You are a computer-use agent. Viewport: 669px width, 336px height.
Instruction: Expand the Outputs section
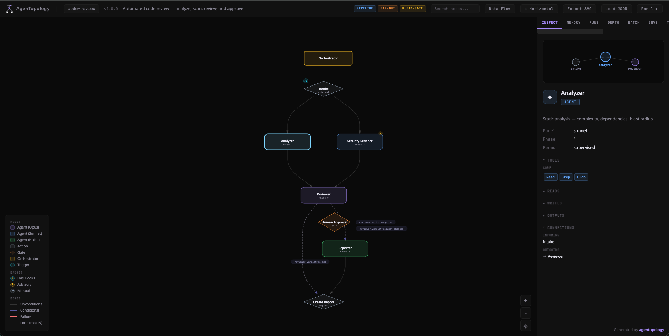pyautogui.click(x=554, y=216)
